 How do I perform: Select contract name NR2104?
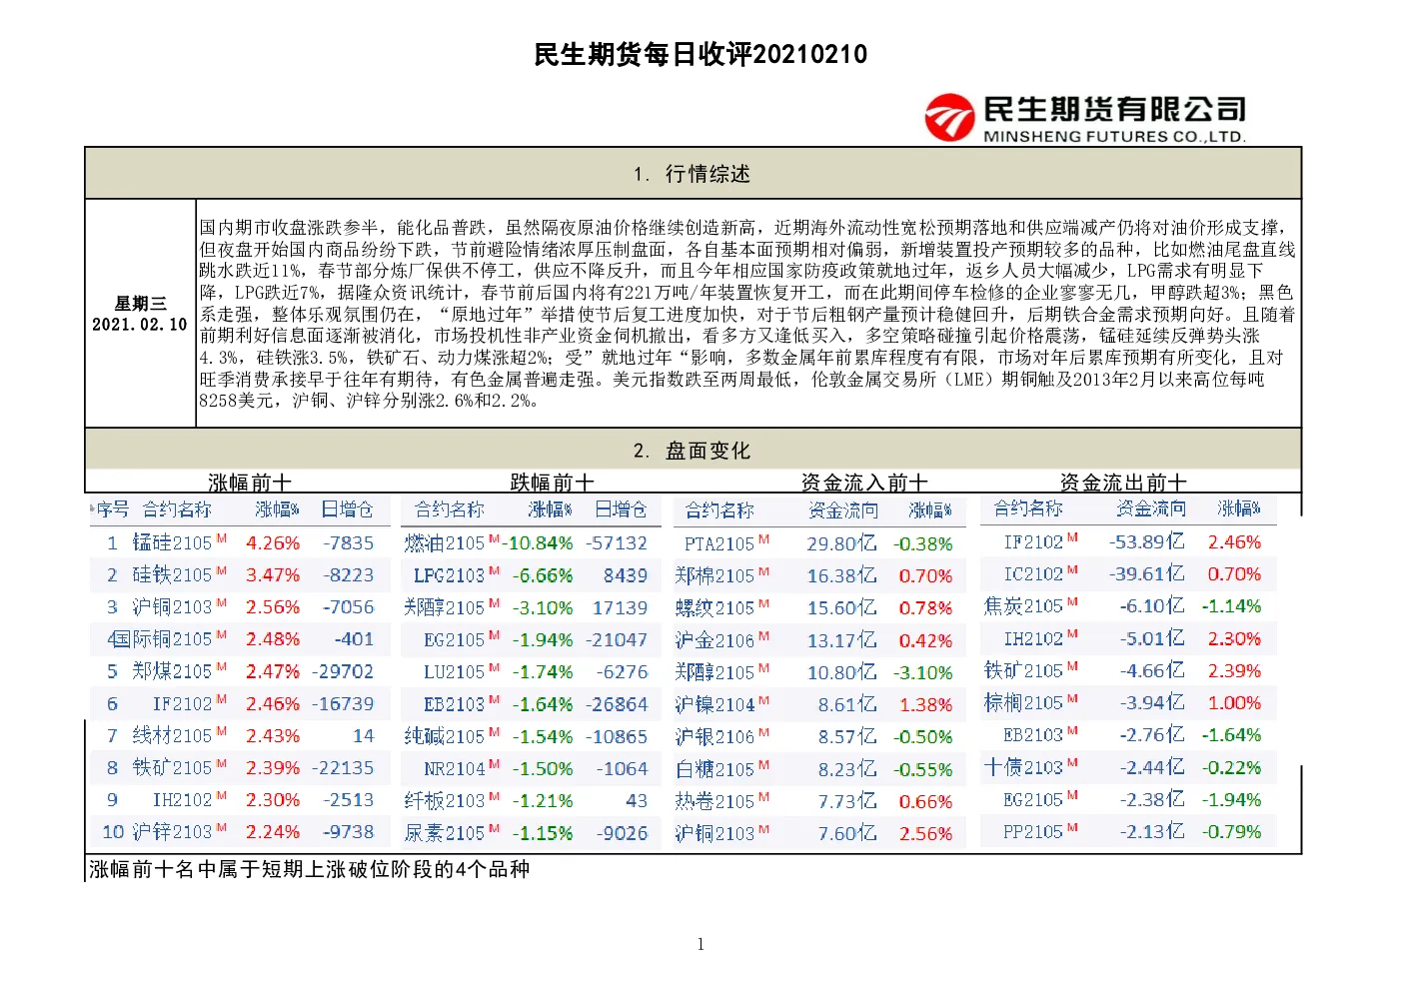point(454,769)
